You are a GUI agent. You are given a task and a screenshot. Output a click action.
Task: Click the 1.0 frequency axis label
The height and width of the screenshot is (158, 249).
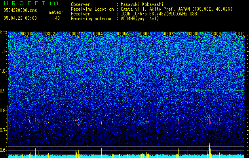click(3, 71)
